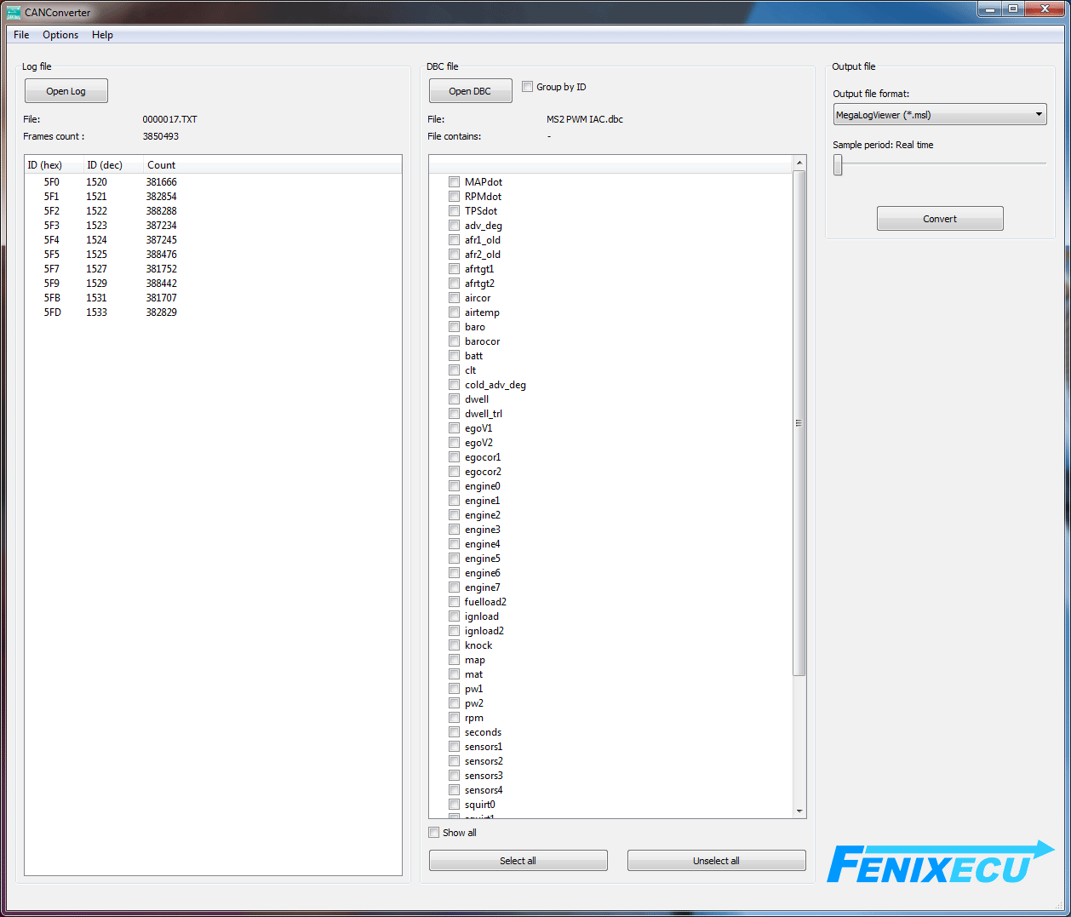Image resolution: width=1071 pixels, height=917 pixels.
Task: Click the Sample period slider handle
Action: pos(838,166)
